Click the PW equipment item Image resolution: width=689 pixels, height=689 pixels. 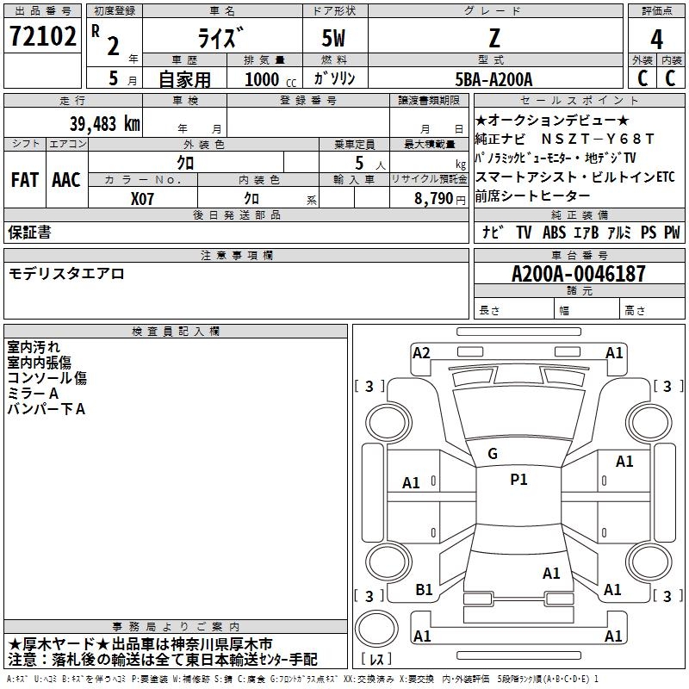[x=672, y=232]
